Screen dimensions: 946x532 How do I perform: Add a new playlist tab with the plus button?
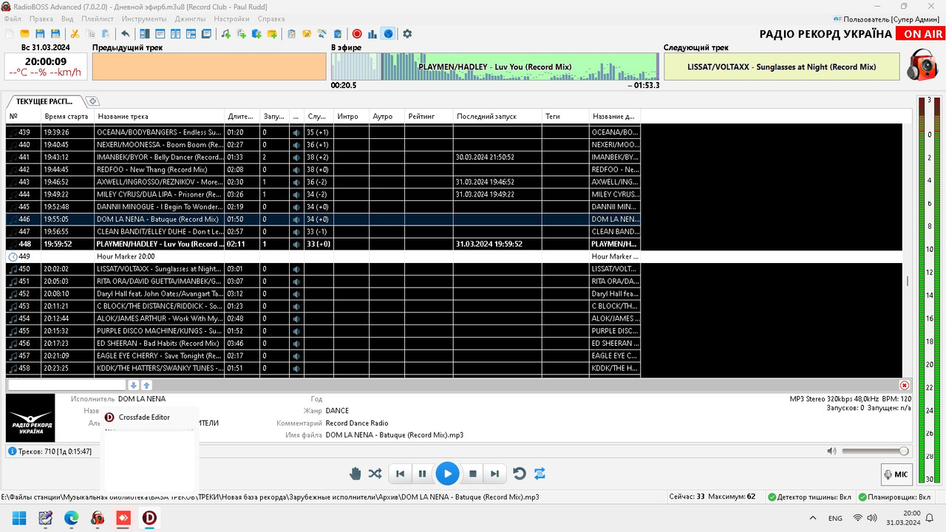pos(92,101)
